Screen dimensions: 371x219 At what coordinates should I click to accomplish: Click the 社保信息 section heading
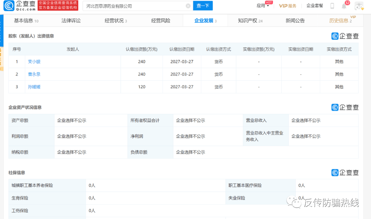[x=16, y=173]
